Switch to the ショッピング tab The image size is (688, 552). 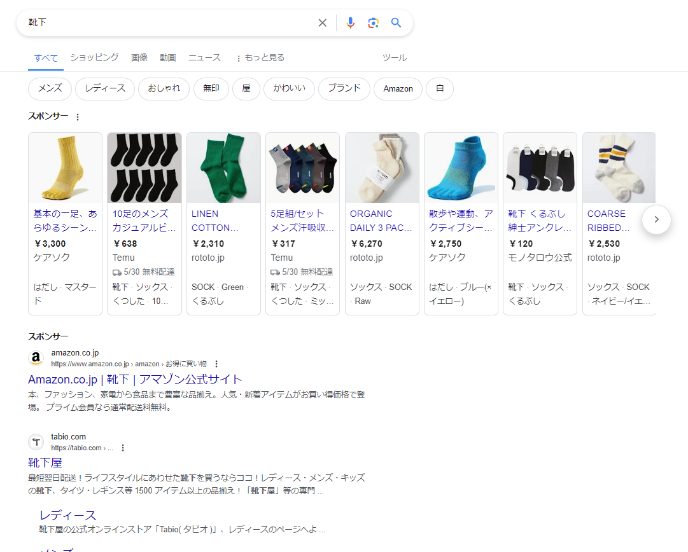click(x=94, y=57)
